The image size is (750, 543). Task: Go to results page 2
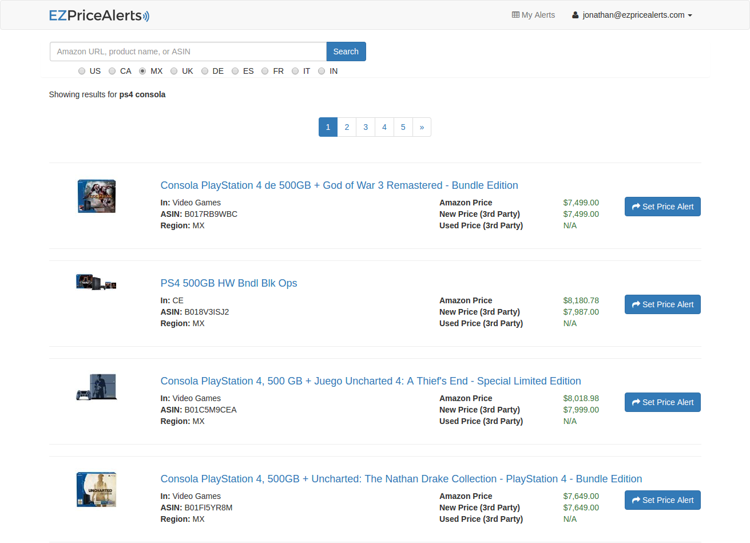click(x=347, y=127)
